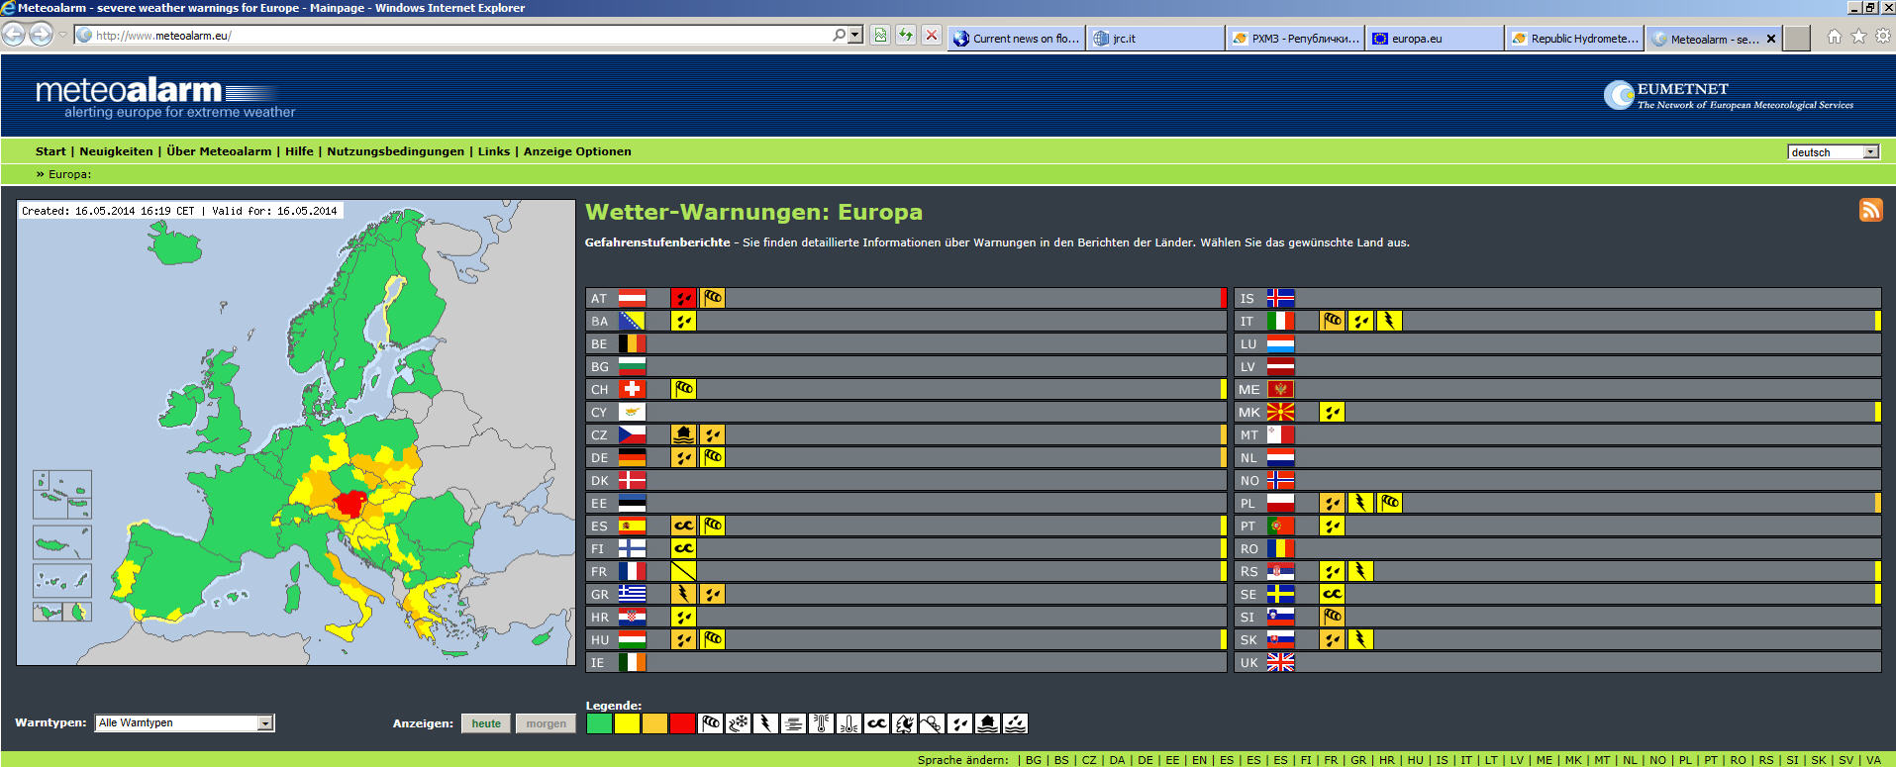The height and width of the screenshot is (767, 1896).
Task: Open the Nutzungsbedingungen menu item
Action: (x=395, y=151)
